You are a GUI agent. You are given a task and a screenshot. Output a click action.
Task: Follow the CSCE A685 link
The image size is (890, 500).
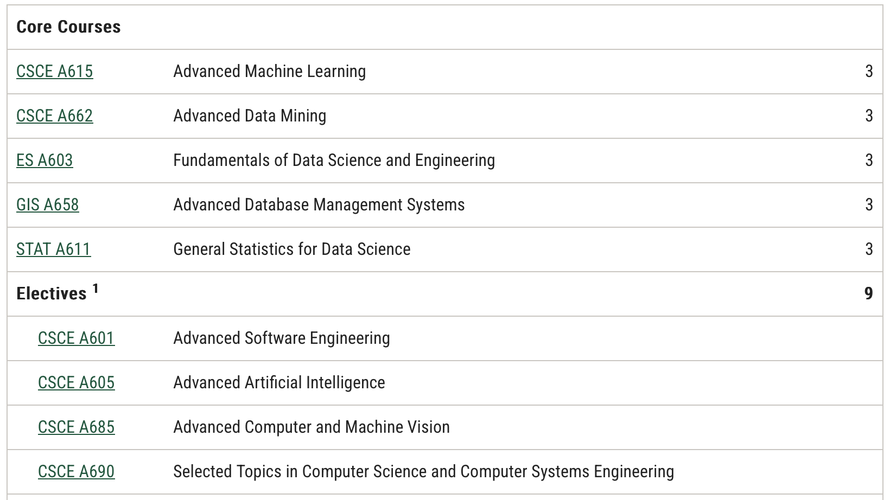coord(76,427)
